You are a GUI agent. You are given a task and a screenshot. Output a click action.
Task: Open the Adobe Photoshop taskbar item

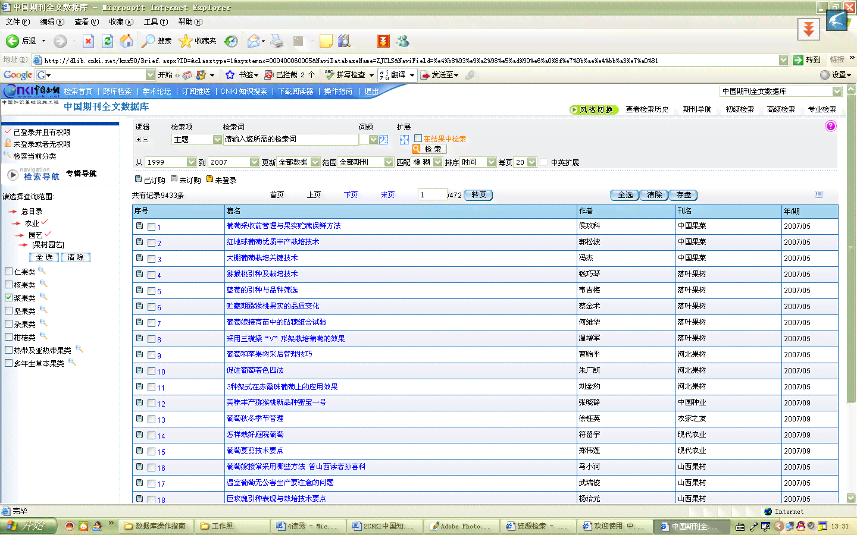point(461,526)
